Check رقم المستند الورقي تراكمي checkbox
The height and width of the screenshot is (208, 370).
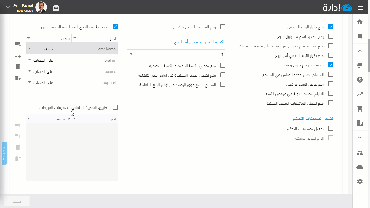[x=223, y=27]
